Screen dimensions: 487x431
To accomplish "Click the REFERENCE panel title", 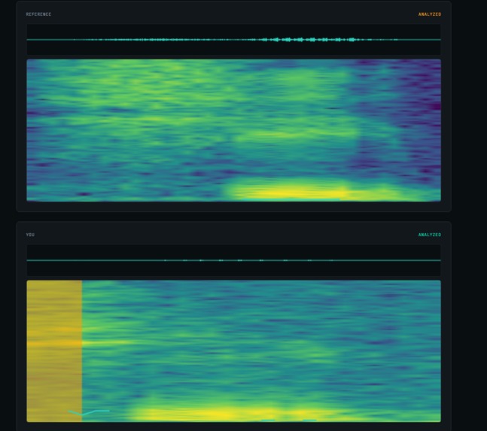I will [38, 14].
